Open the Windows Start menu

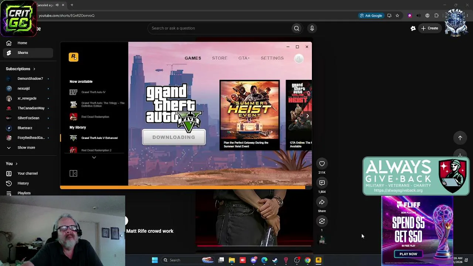155,260
